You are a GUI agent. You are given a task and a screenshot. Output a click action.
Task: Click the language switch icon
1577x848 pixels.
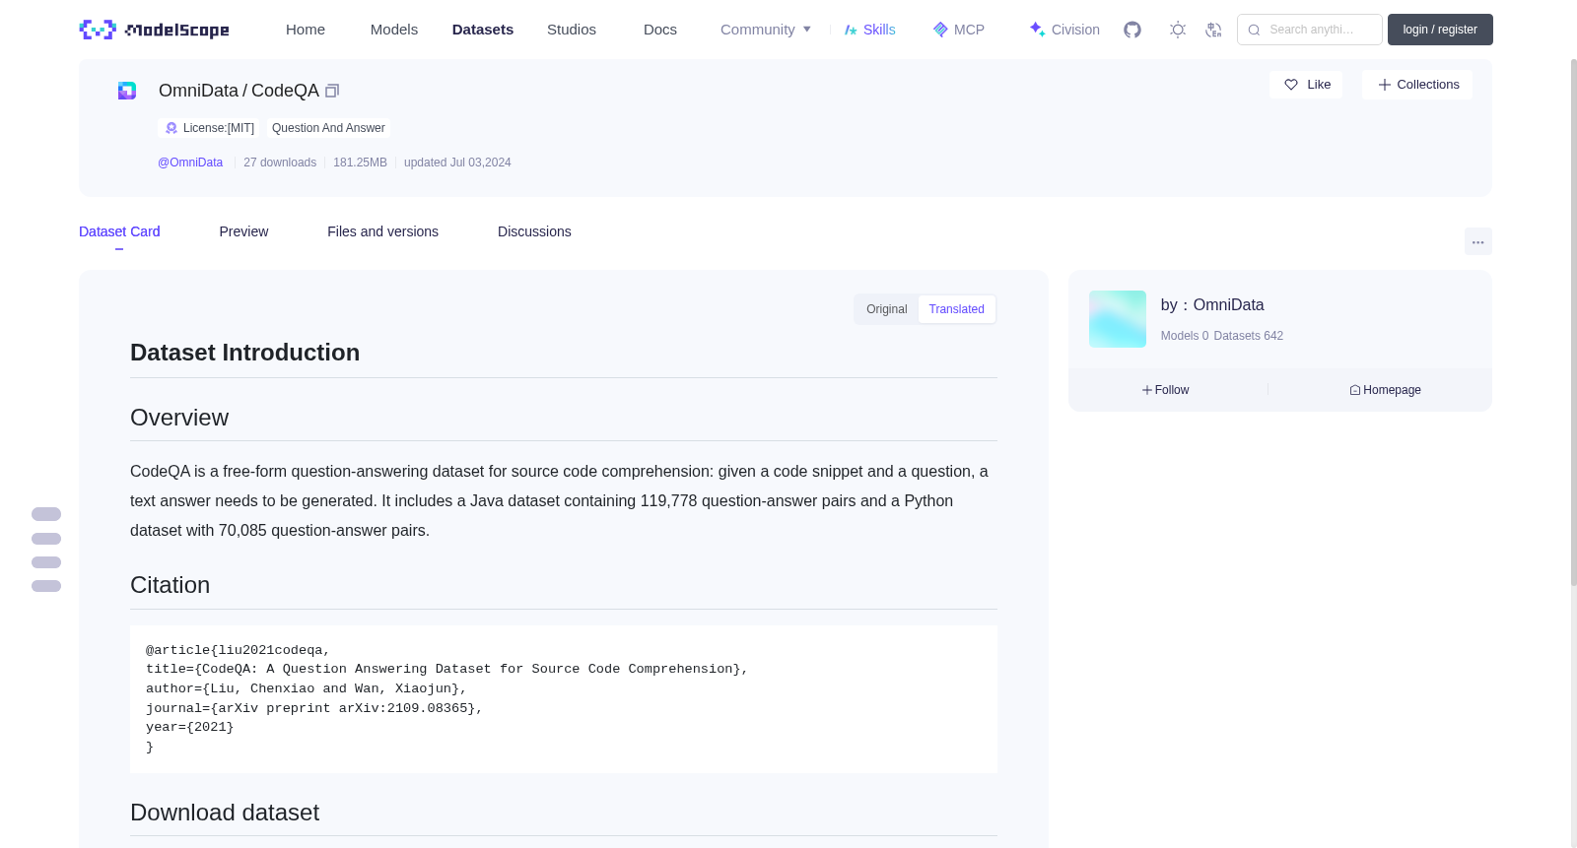[x=1213, y=30]
